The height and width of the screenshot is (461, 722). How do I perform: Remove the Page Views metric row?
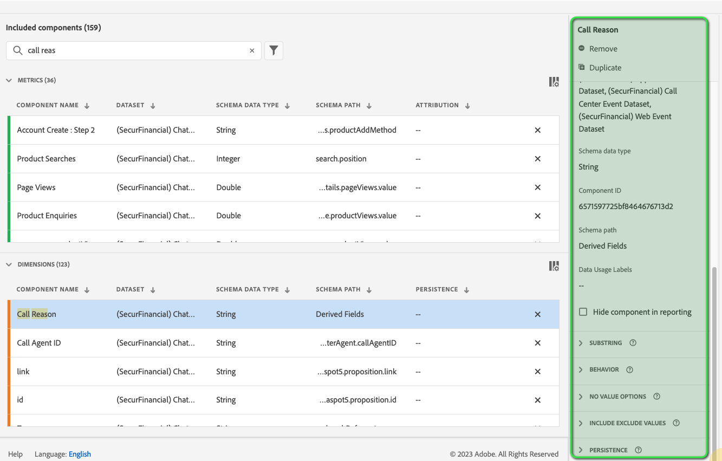[538, 187]
